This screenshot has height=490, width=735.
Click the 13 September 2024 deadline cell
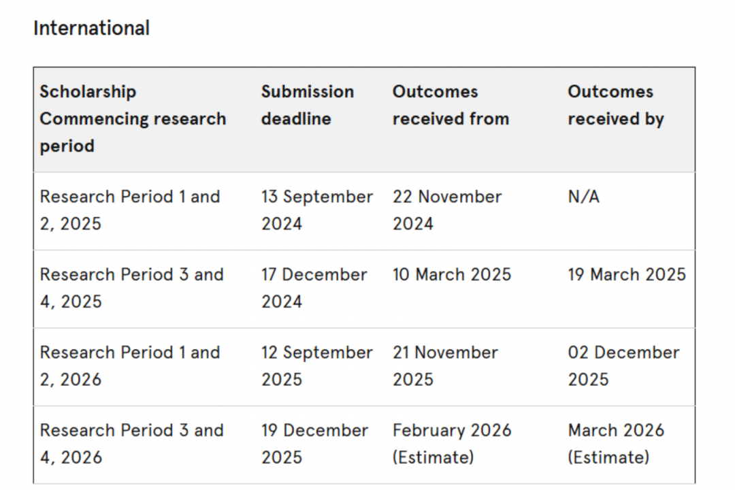tap(317, 210)
